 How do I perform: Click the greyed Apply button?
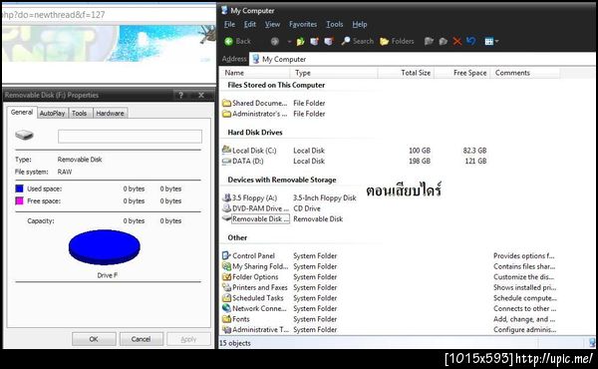[x=188, y=339]
